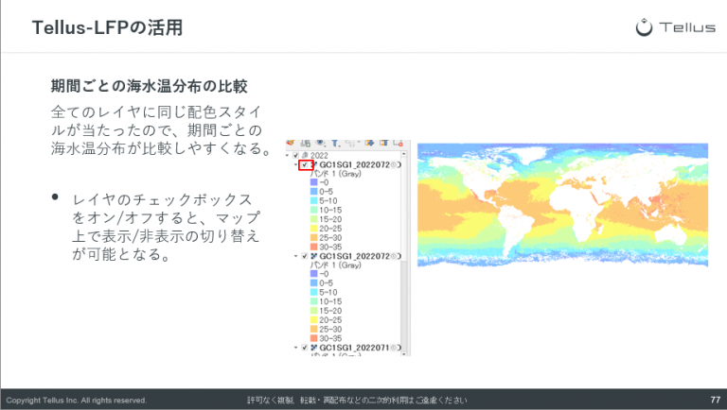Click the second layer's "バンド 1 (Gray)" label
This screenshot has height=410, width=727.
(x=336, y=265)
